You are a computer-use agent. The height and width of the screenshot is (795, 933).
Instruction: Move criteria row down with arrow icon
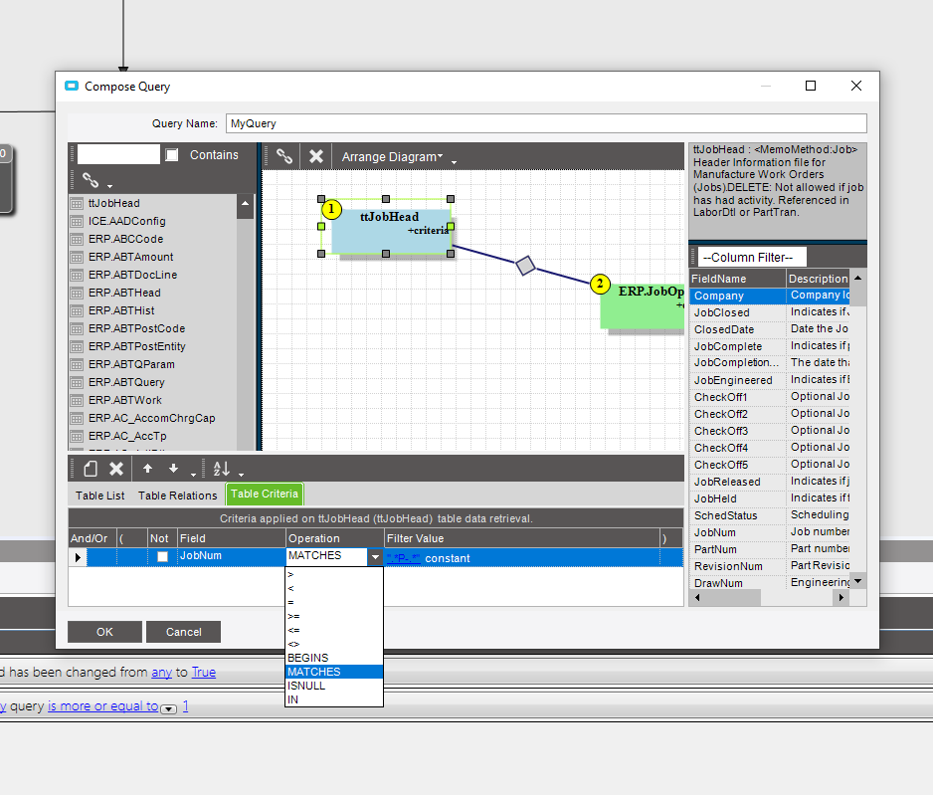173,469
